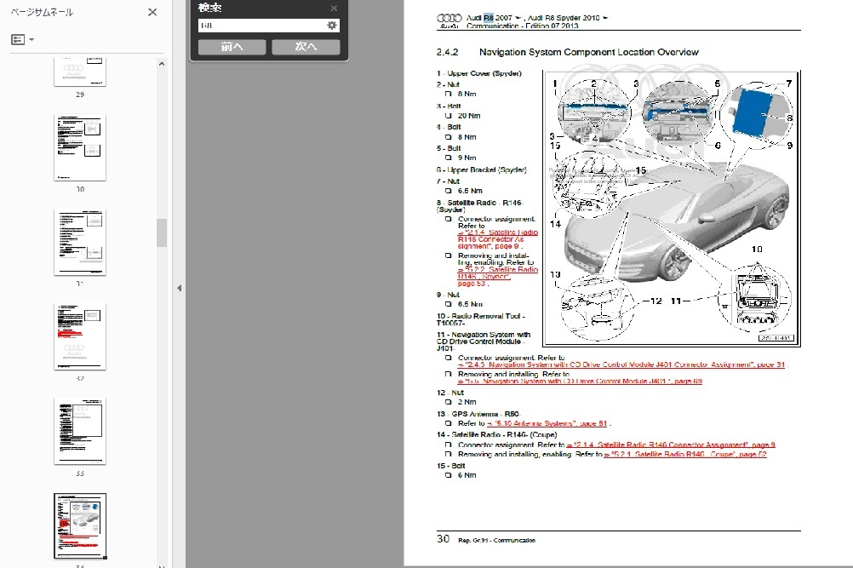Open 5.5 Navigation System J401 page 69 link
The height and width of the screenshot is (568, 853).
(580, 382)
